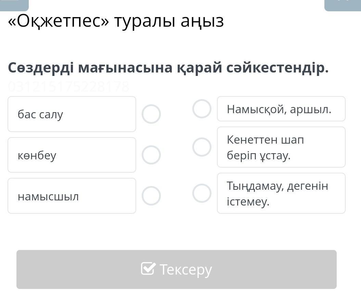Click the faint watermark number 031215175228178
361x291 pixels.
point(68,87)
